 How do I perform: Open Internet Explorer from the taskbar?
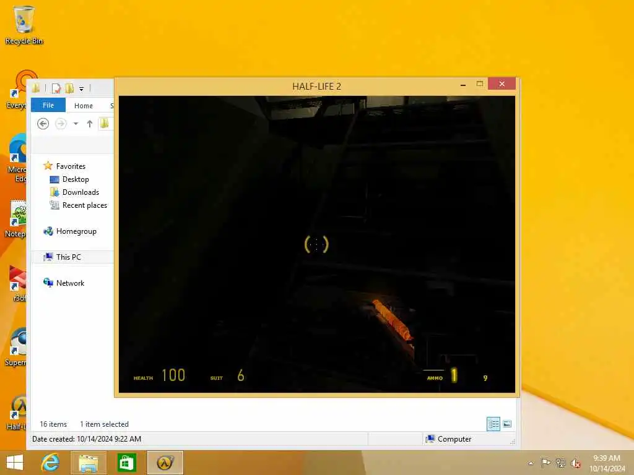(50, 463)
